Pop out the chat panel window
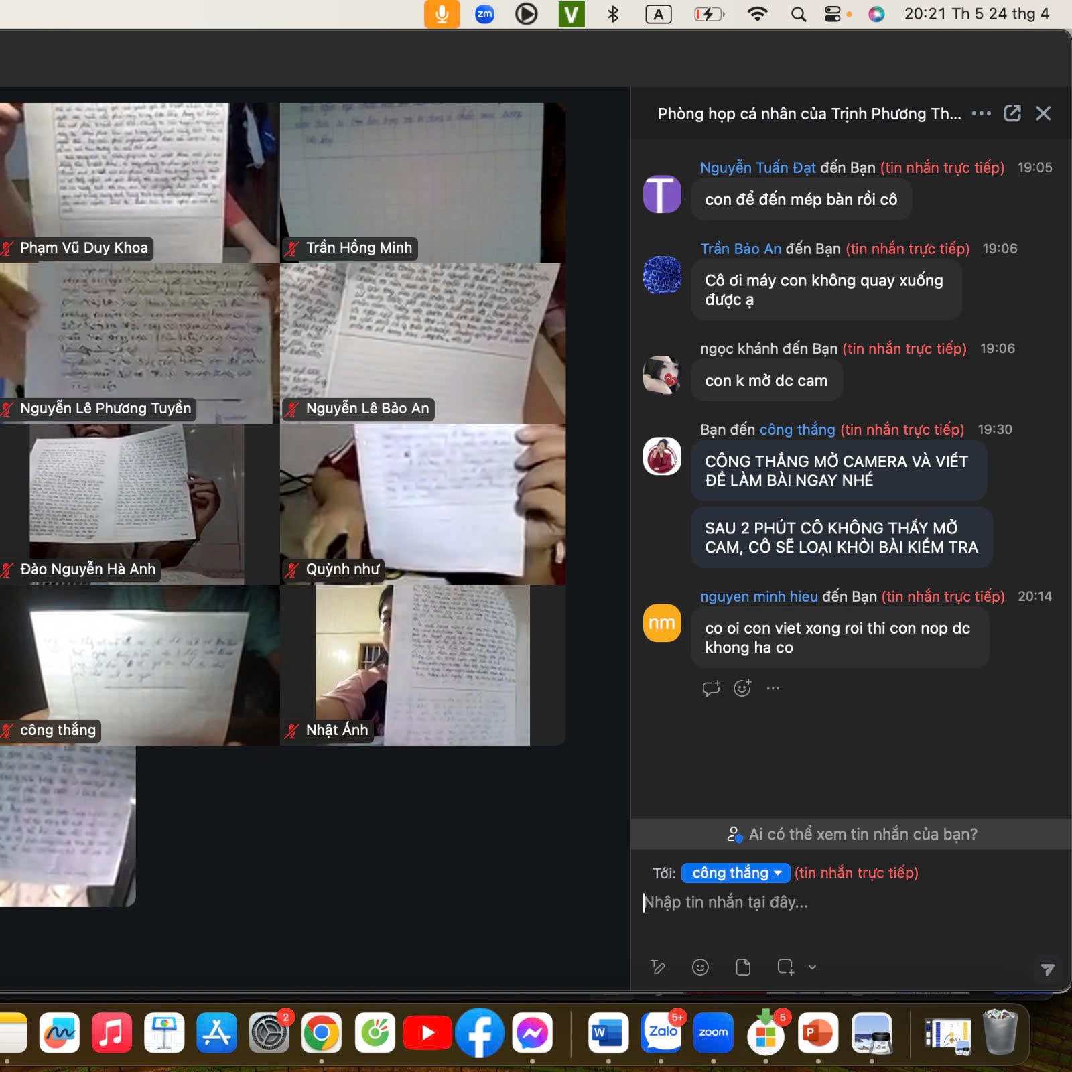The image size is (1072, 1072). click(1012, 113)
